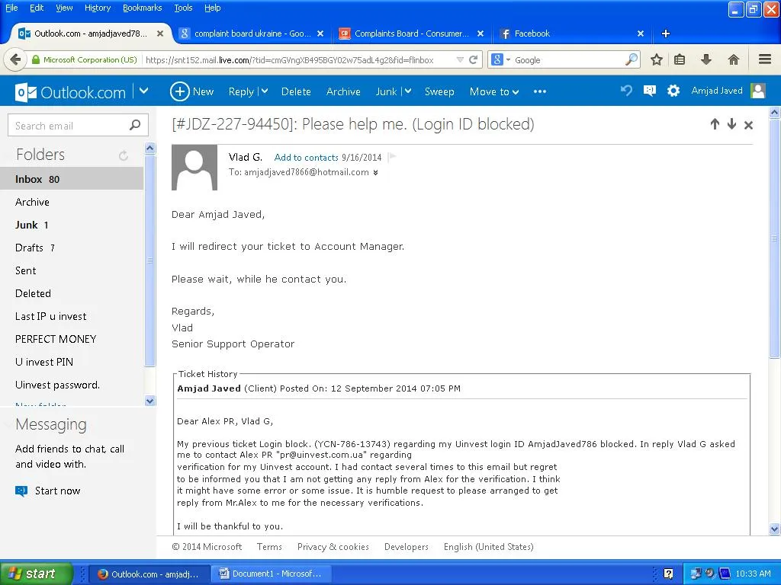The width and height of the screenshot is (781, 585).
Task: Go to the browser home page icon
Action: [733, 60]
